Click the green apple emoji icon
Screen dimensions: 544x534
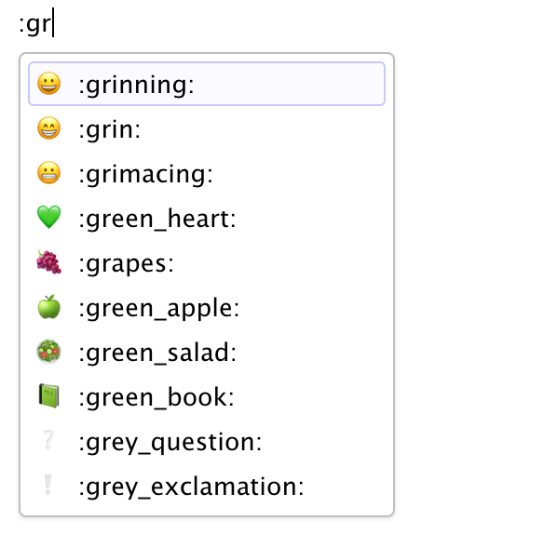(x=49, y=307)
